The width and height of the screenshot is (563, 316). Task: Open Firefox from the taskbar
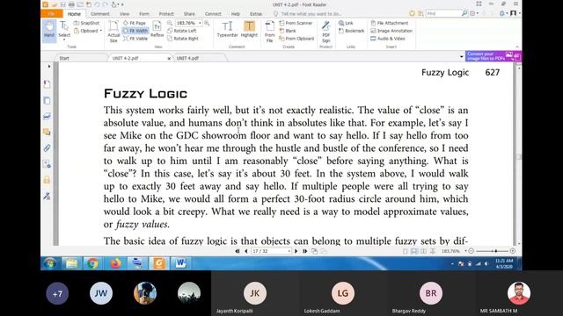tap(115, 263)
